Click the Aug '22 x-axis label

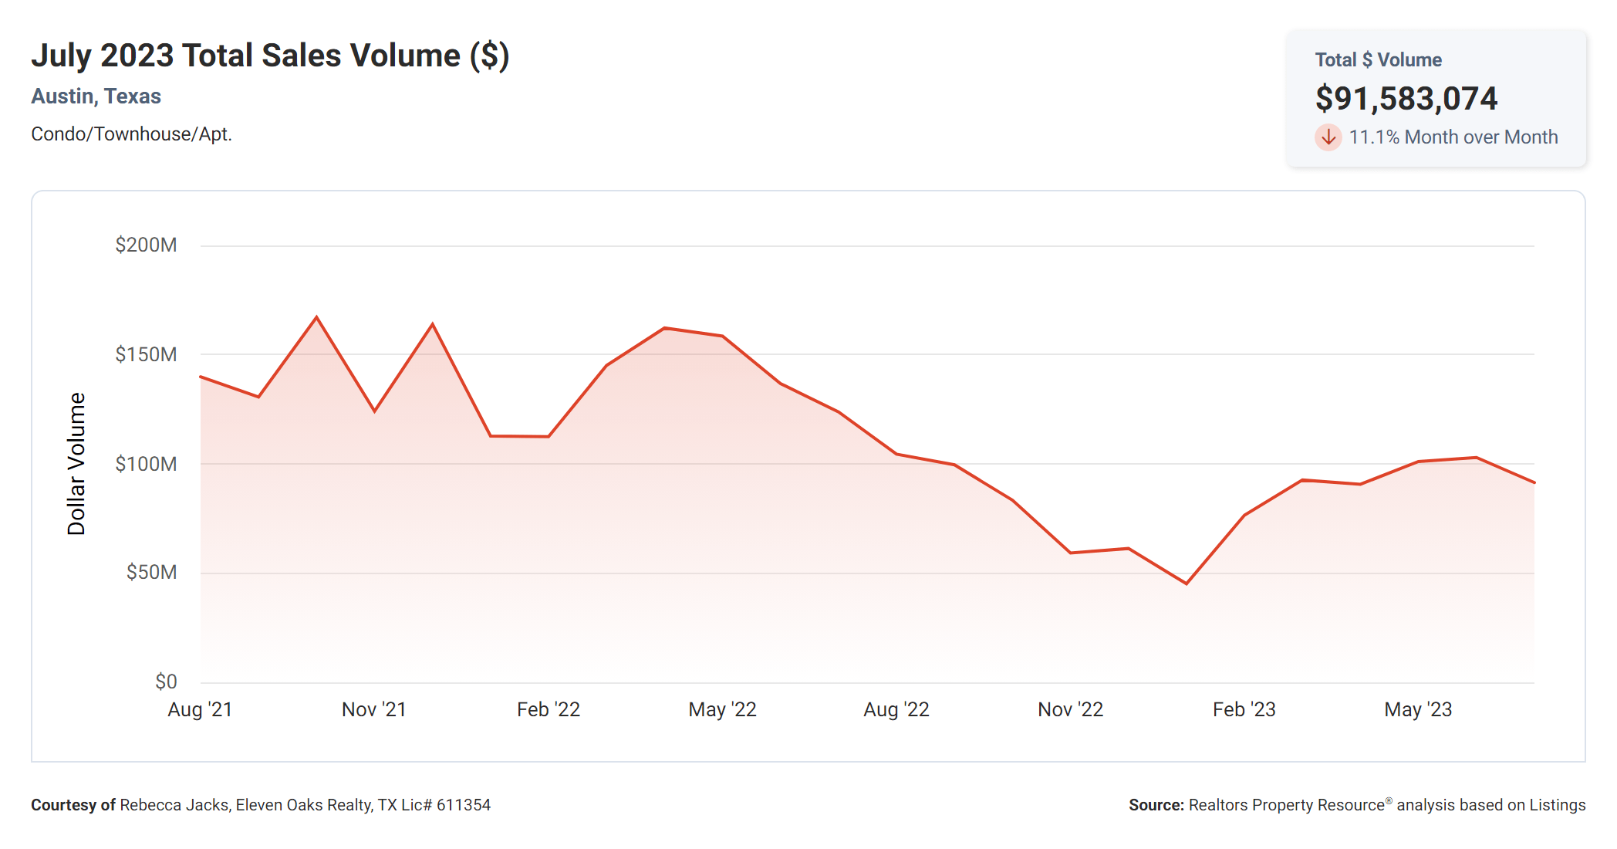click(x=896, y=710)
